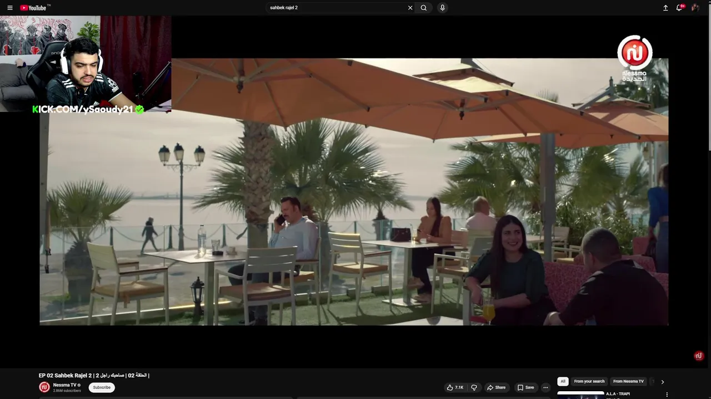Like the video with 7.1K likes
This screenshot has width=711, height=399.
(455, 387)
